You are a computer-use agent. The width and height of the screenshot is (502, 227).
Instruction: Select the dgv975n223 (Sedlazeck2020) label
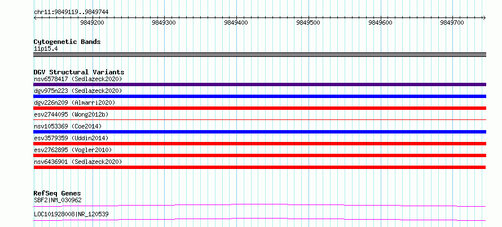point(78,91)
